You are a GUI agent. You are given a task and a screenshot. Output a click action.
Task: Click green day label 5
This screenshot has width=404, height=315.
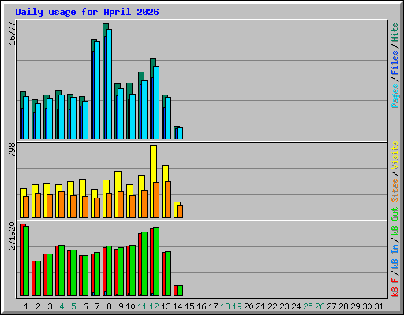coord(73,306)
